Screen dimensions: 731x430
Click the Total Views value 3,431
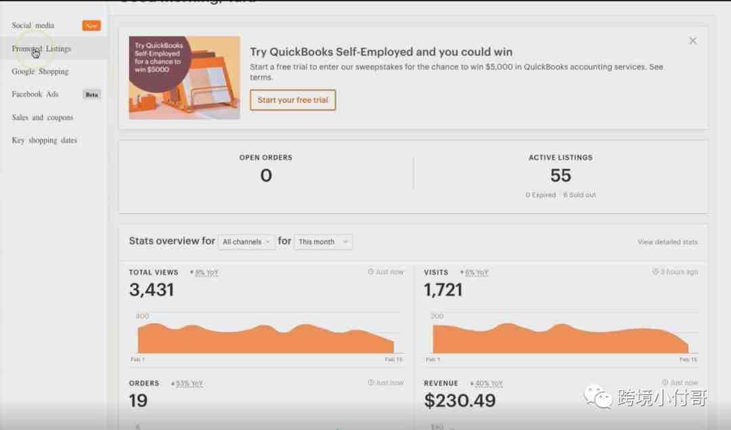tap(152, 290)
